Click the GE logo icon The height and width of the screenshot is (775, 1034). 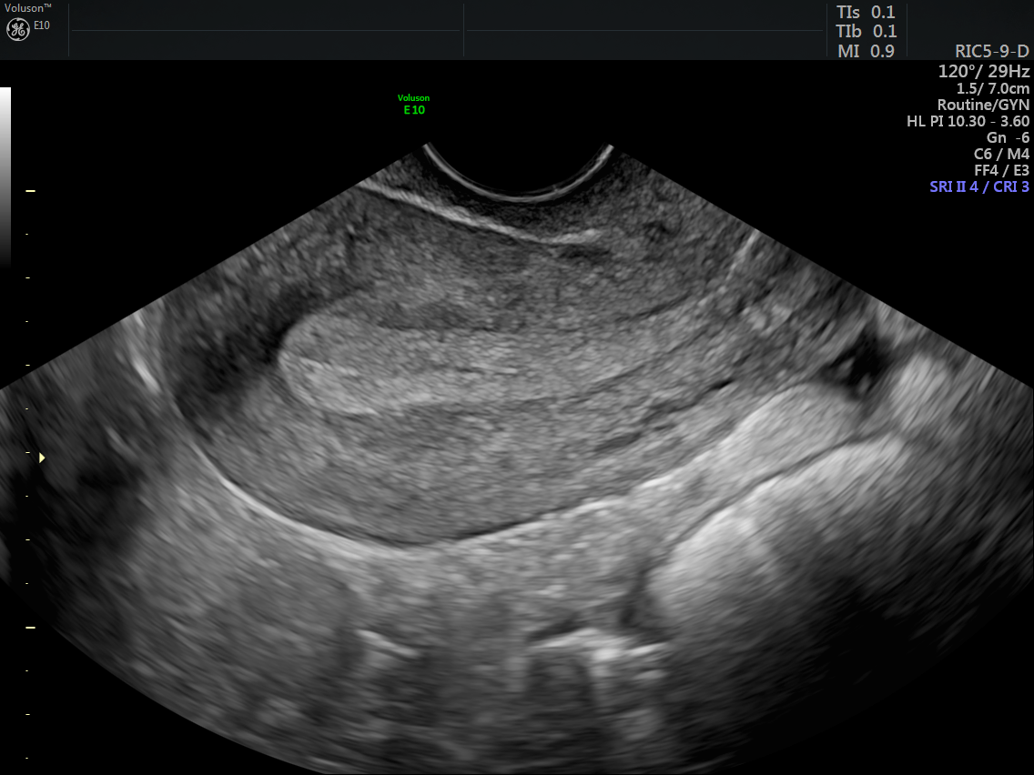18,29
